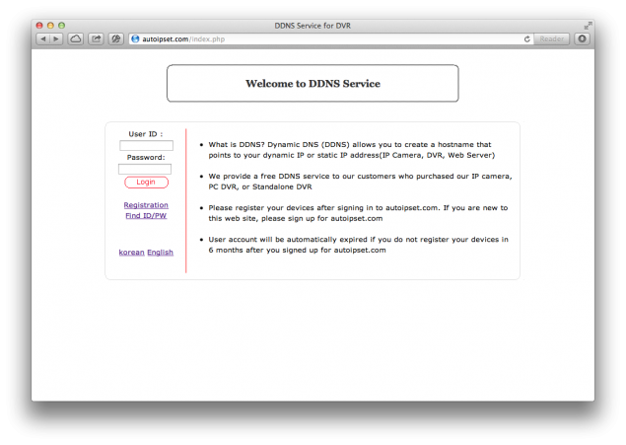Zoom the window with green button
This screenshot has width=626, height=445.
pyautogui.click(x=61, y=26)
